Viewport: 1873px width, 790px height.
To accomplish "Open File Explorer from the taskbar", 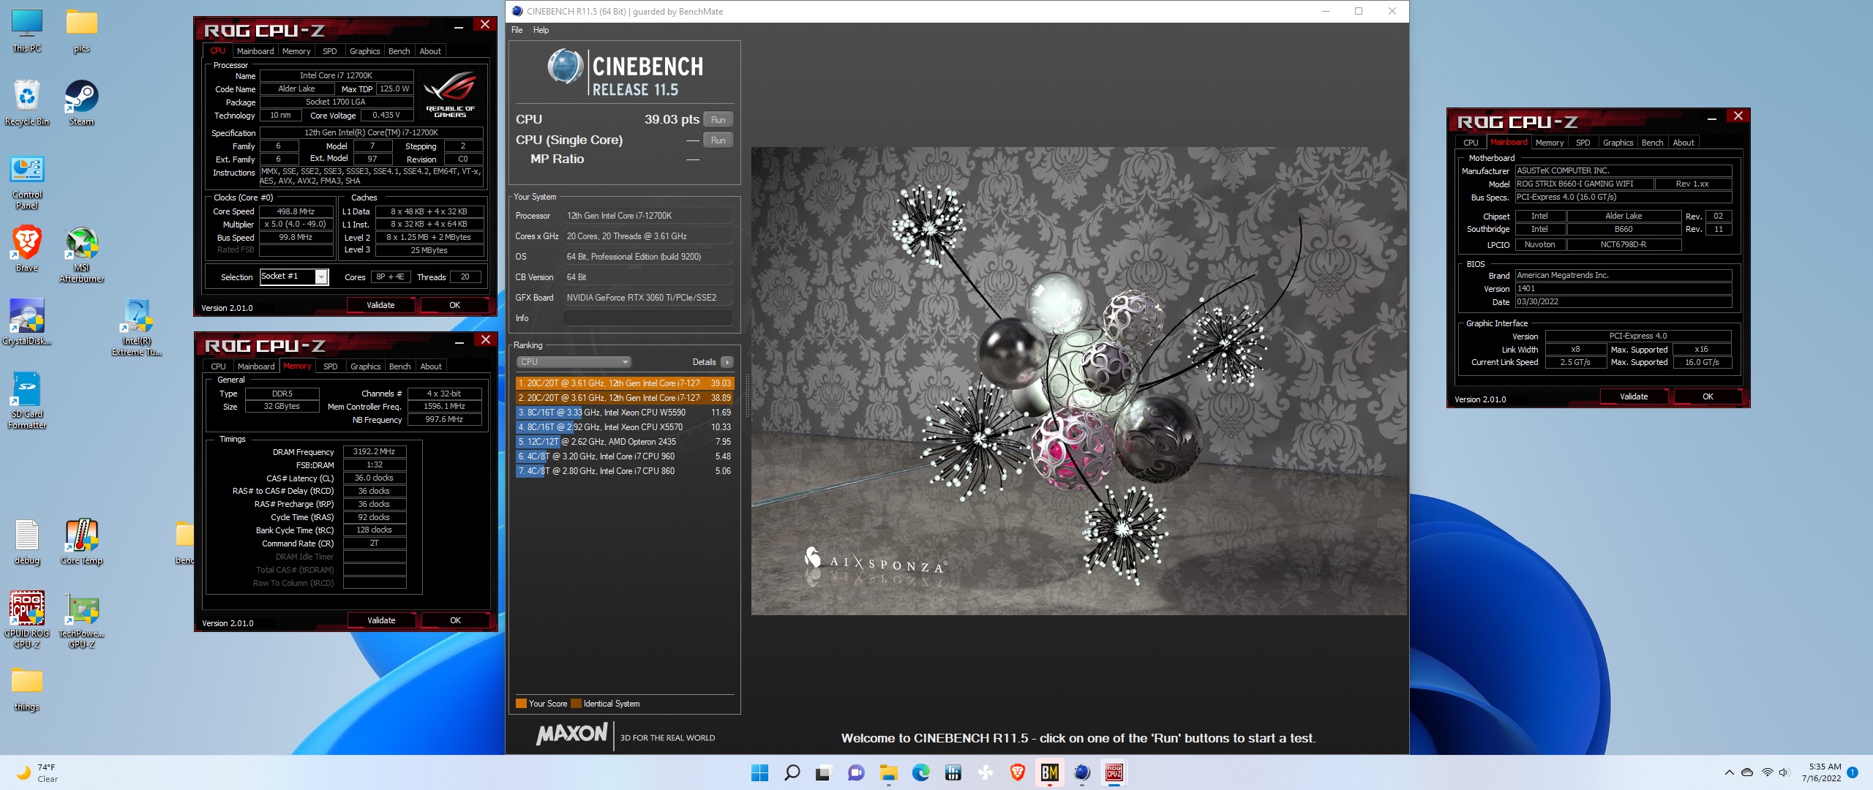I will click(888, 772).
